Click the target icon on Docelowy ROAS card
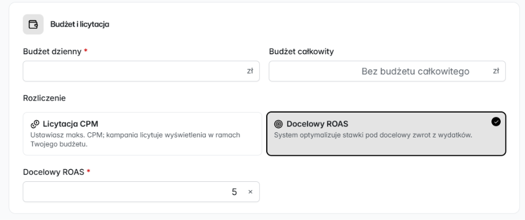525x220 pixels. (x=278, y=124)
